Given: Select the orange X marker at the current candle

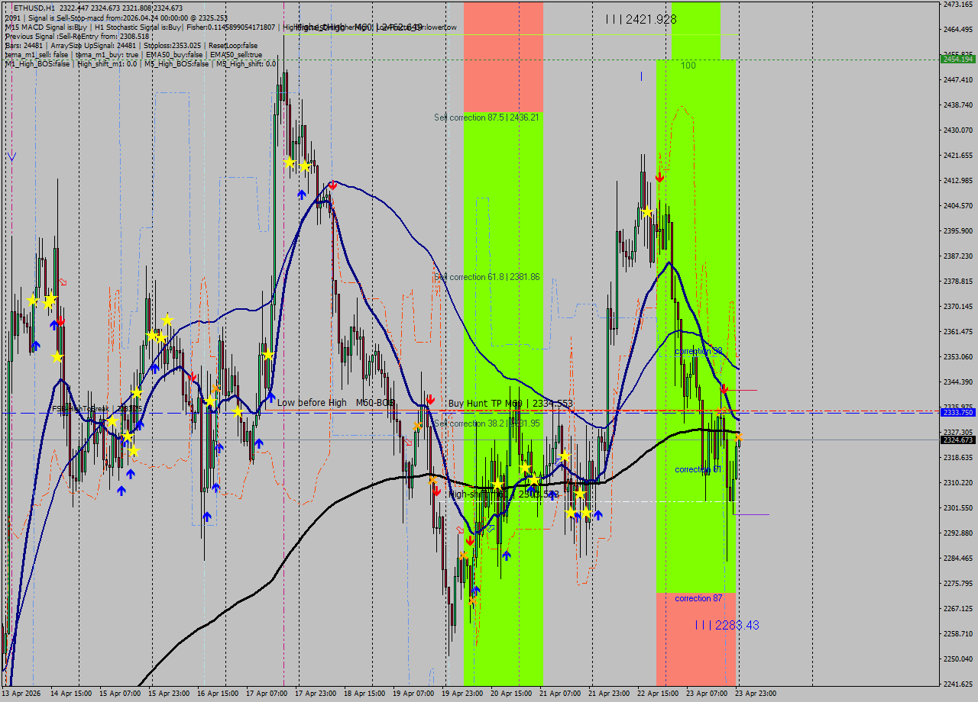Looking at the screenshot, I should pos(739,436).
